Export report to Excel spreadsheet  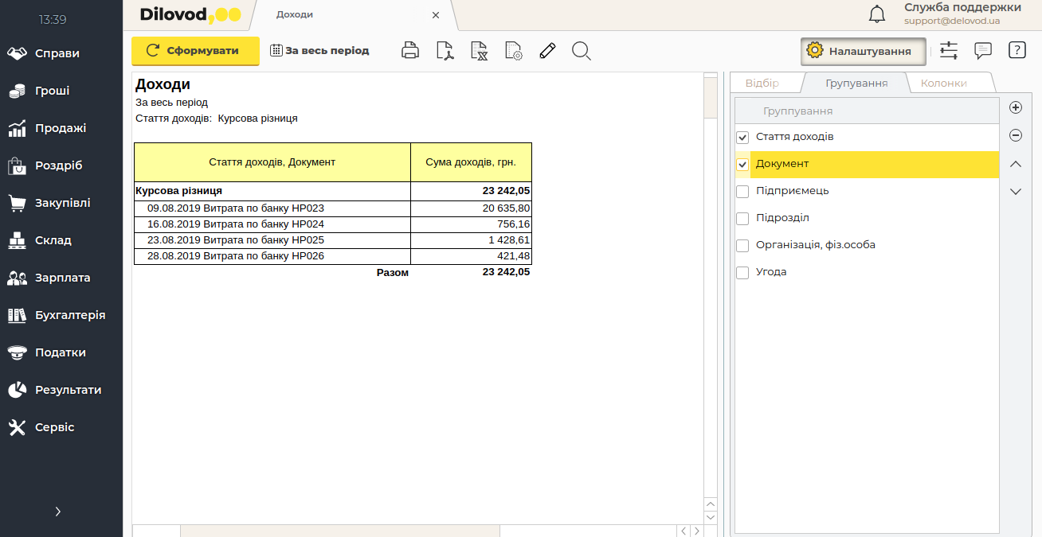coord(479,51)
